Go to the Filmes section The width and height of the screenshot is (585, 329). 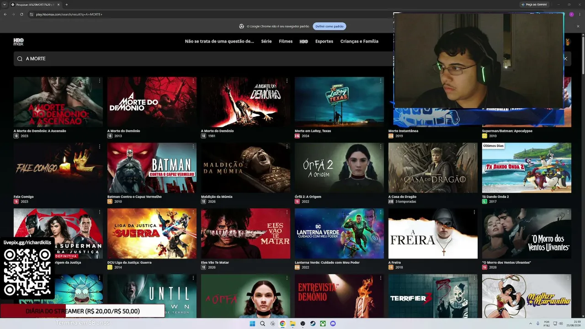[x=286, y=41]
